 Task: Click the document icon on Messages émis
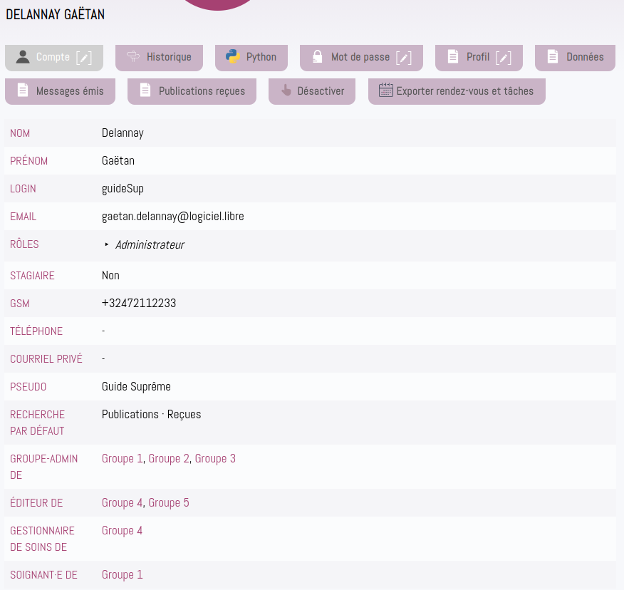pyautogui.click(x=23, y=90)
